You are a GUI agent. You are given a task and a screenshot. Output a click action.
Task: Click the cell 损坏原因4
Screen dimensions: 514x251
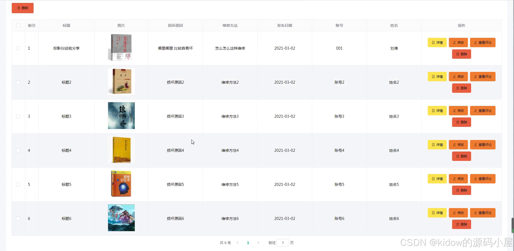pos(175,150)
